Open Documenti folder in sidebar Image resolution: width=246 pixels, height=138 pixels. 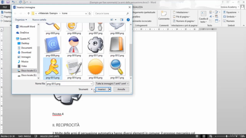(25, 48)
